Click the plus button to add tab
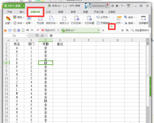The height and width of the screenshot is (123, 154). click(x=103, y=31)
